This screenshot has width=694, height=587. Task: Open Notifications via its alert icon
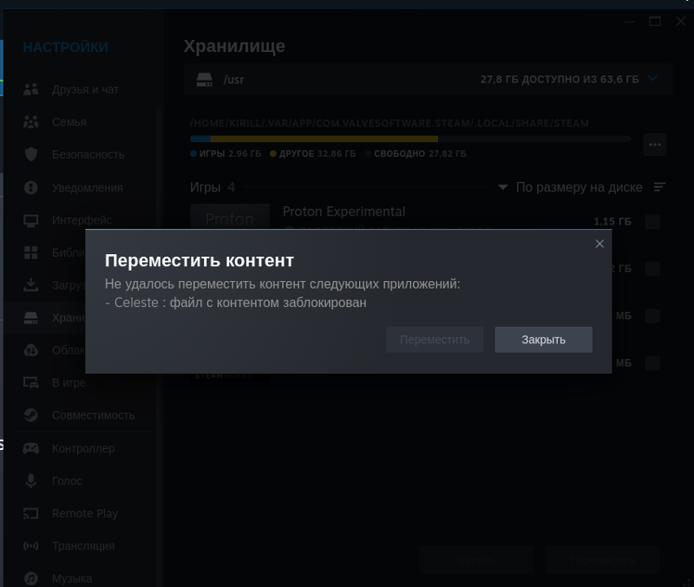31,187
